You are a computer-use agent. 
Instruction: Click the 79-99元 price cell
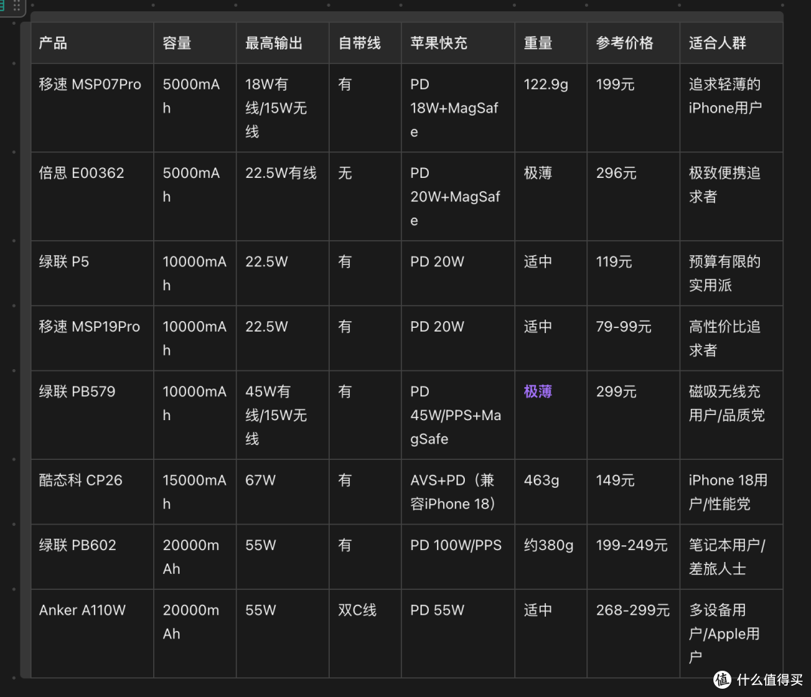[x=633, y=338]
